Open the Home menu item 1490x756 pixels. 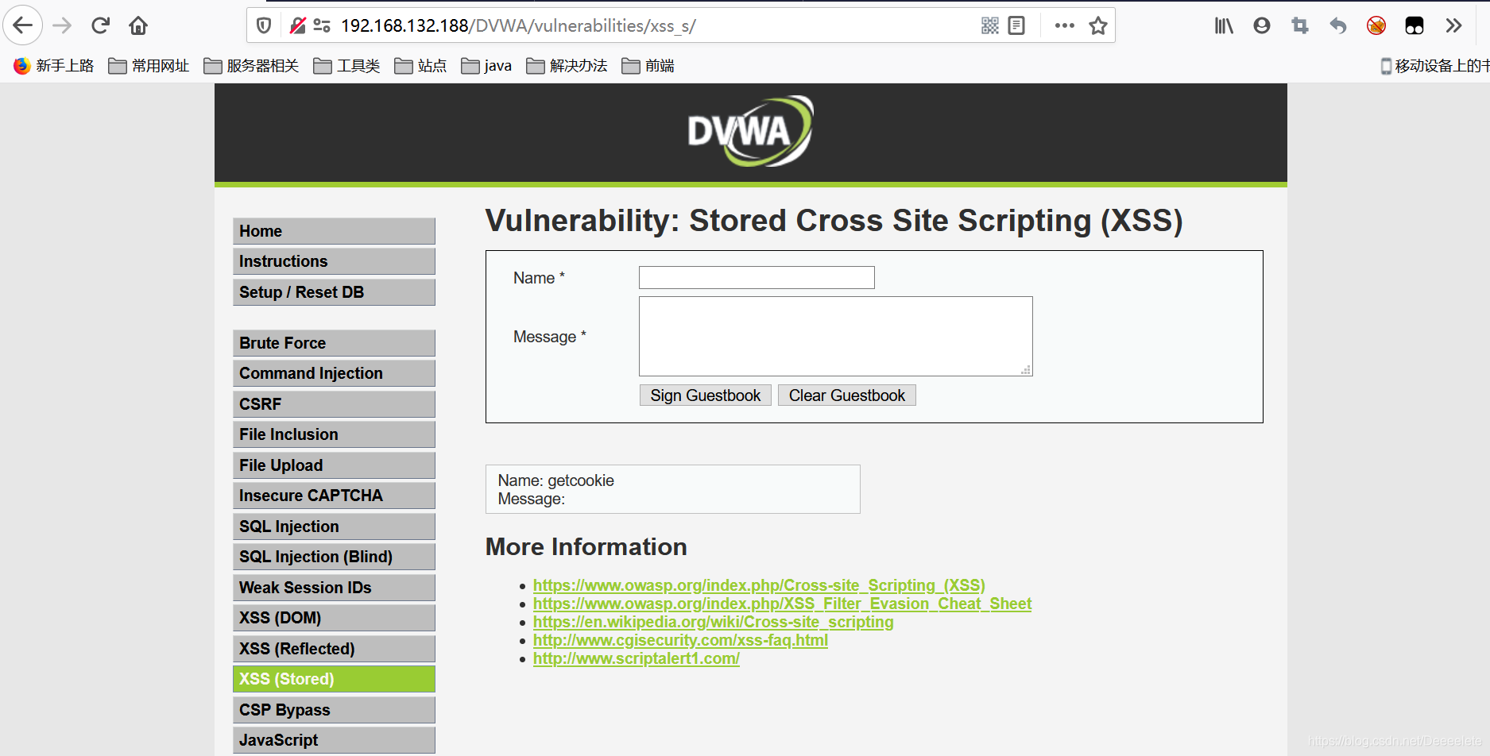pyautogui.click(x=334, y=231)
